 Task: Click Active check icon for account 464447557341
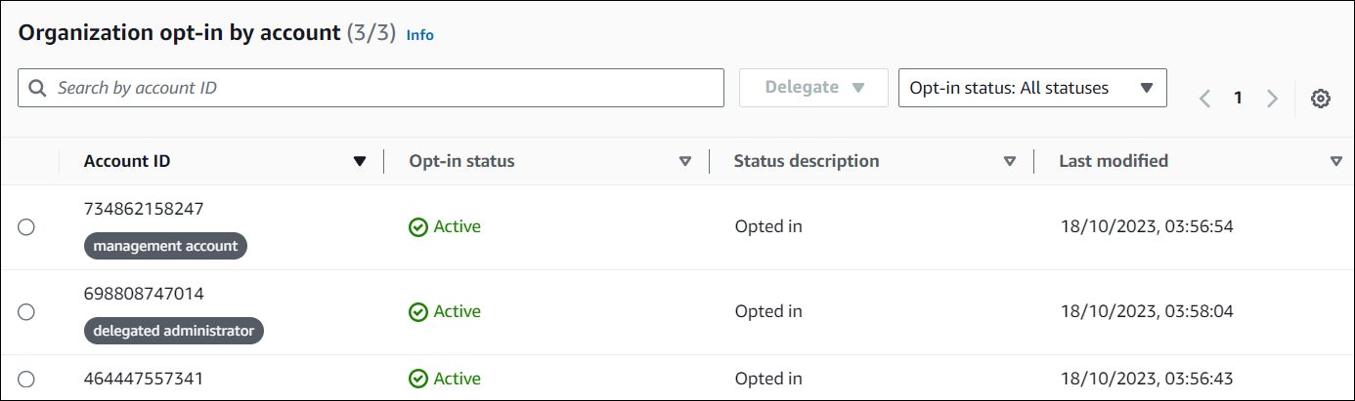pyautogui.click(x=418, y=379)
